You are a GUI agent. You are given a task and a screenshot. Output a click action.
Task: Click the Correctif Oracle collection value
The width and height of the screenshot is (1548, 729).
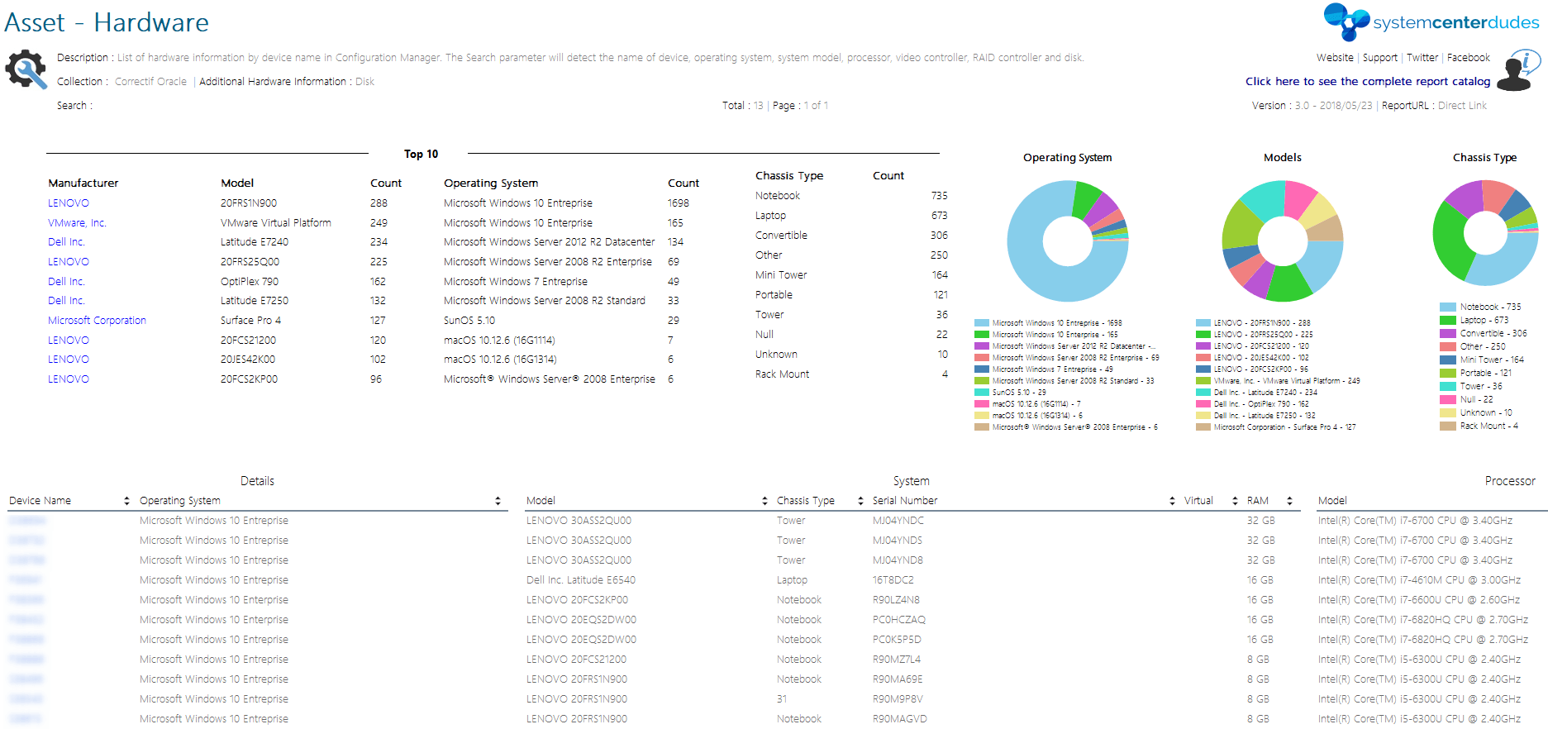150,82
